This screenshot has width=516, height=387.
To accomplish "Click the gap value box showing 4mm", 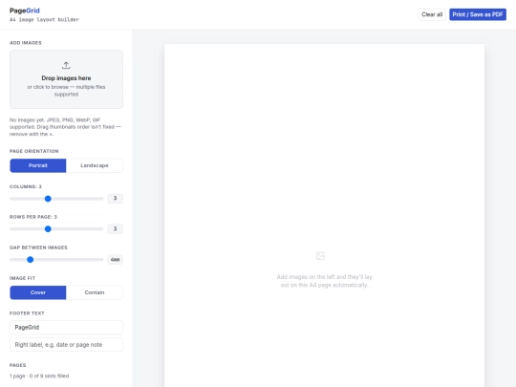I will pos(116,259).
